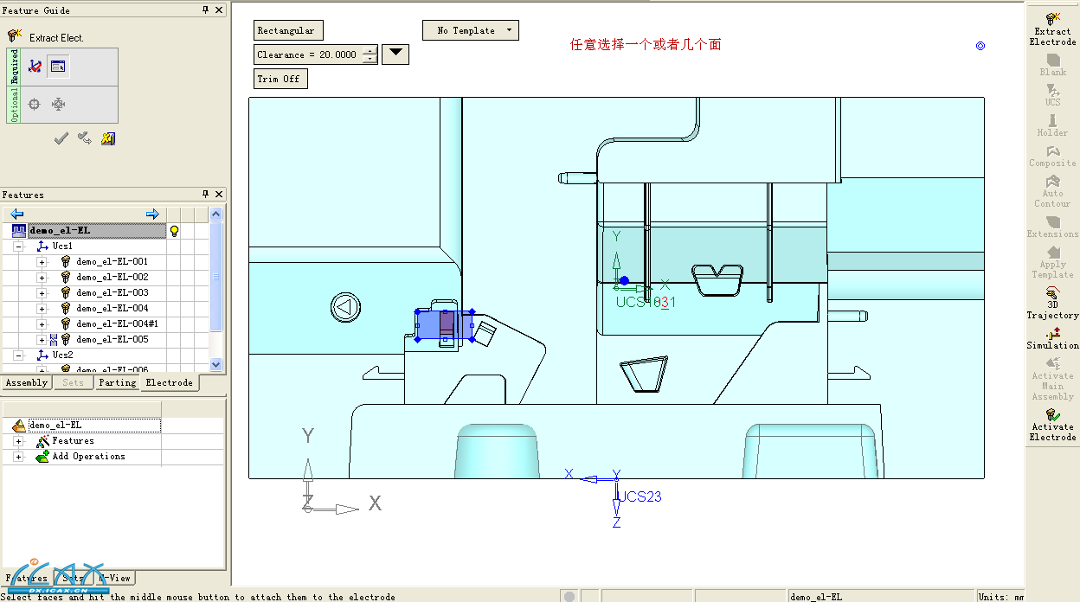Switch to the Parting tab

[117, 382]
